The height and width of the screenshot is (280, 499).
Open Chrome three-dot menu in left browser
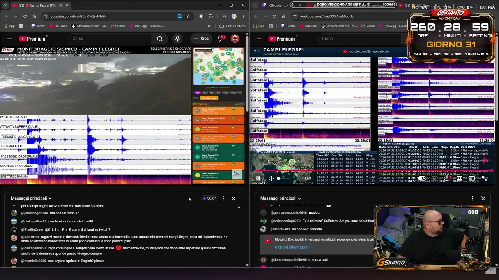pyautogui.click(x=243, y=16)
